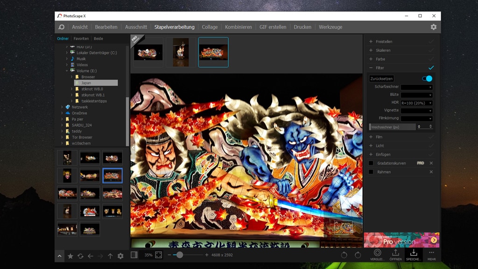The image size is (478, 269).
Task: Click the Zurücksetzen button
Action: [x=381, y=78]
